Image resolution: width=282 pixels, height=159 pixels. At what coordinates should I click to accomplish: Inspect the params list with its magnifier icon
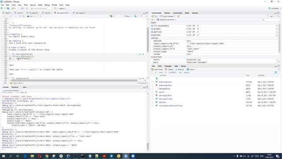pos(277,35)
